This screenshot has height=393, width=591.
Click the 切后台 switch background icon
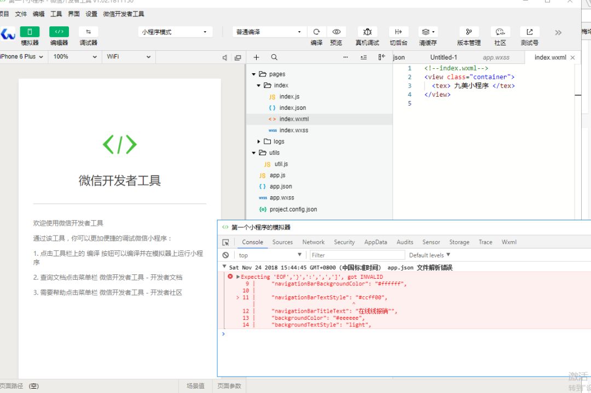point(398,32)
